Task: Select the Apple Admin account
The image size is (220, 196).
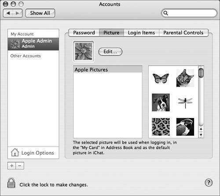Action: pos(33,44)
